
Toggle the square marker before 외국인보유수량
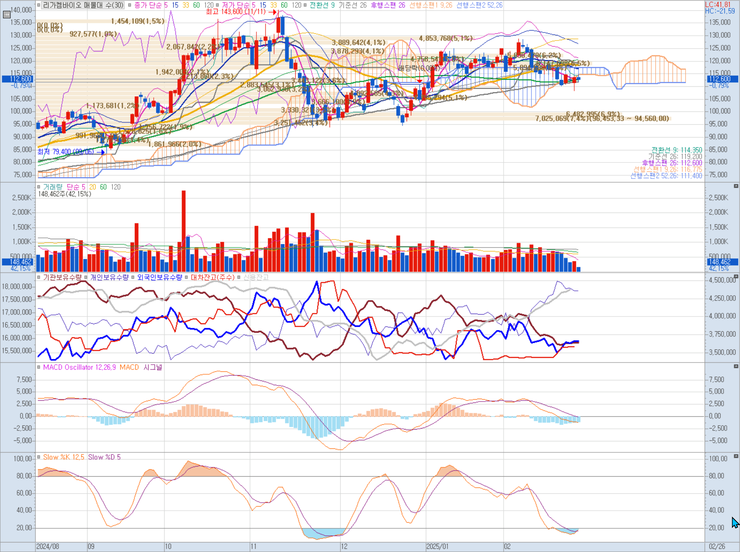click(x=133, y=277)
